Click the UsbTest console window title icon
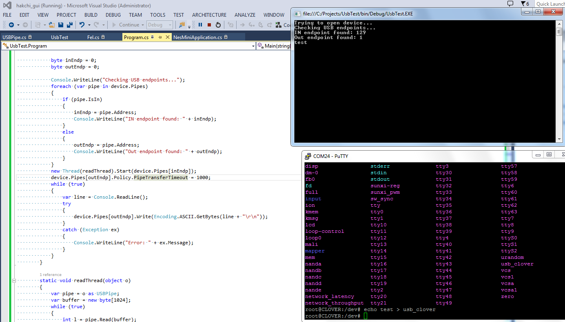Screen dimensions: 565x322 298,13
